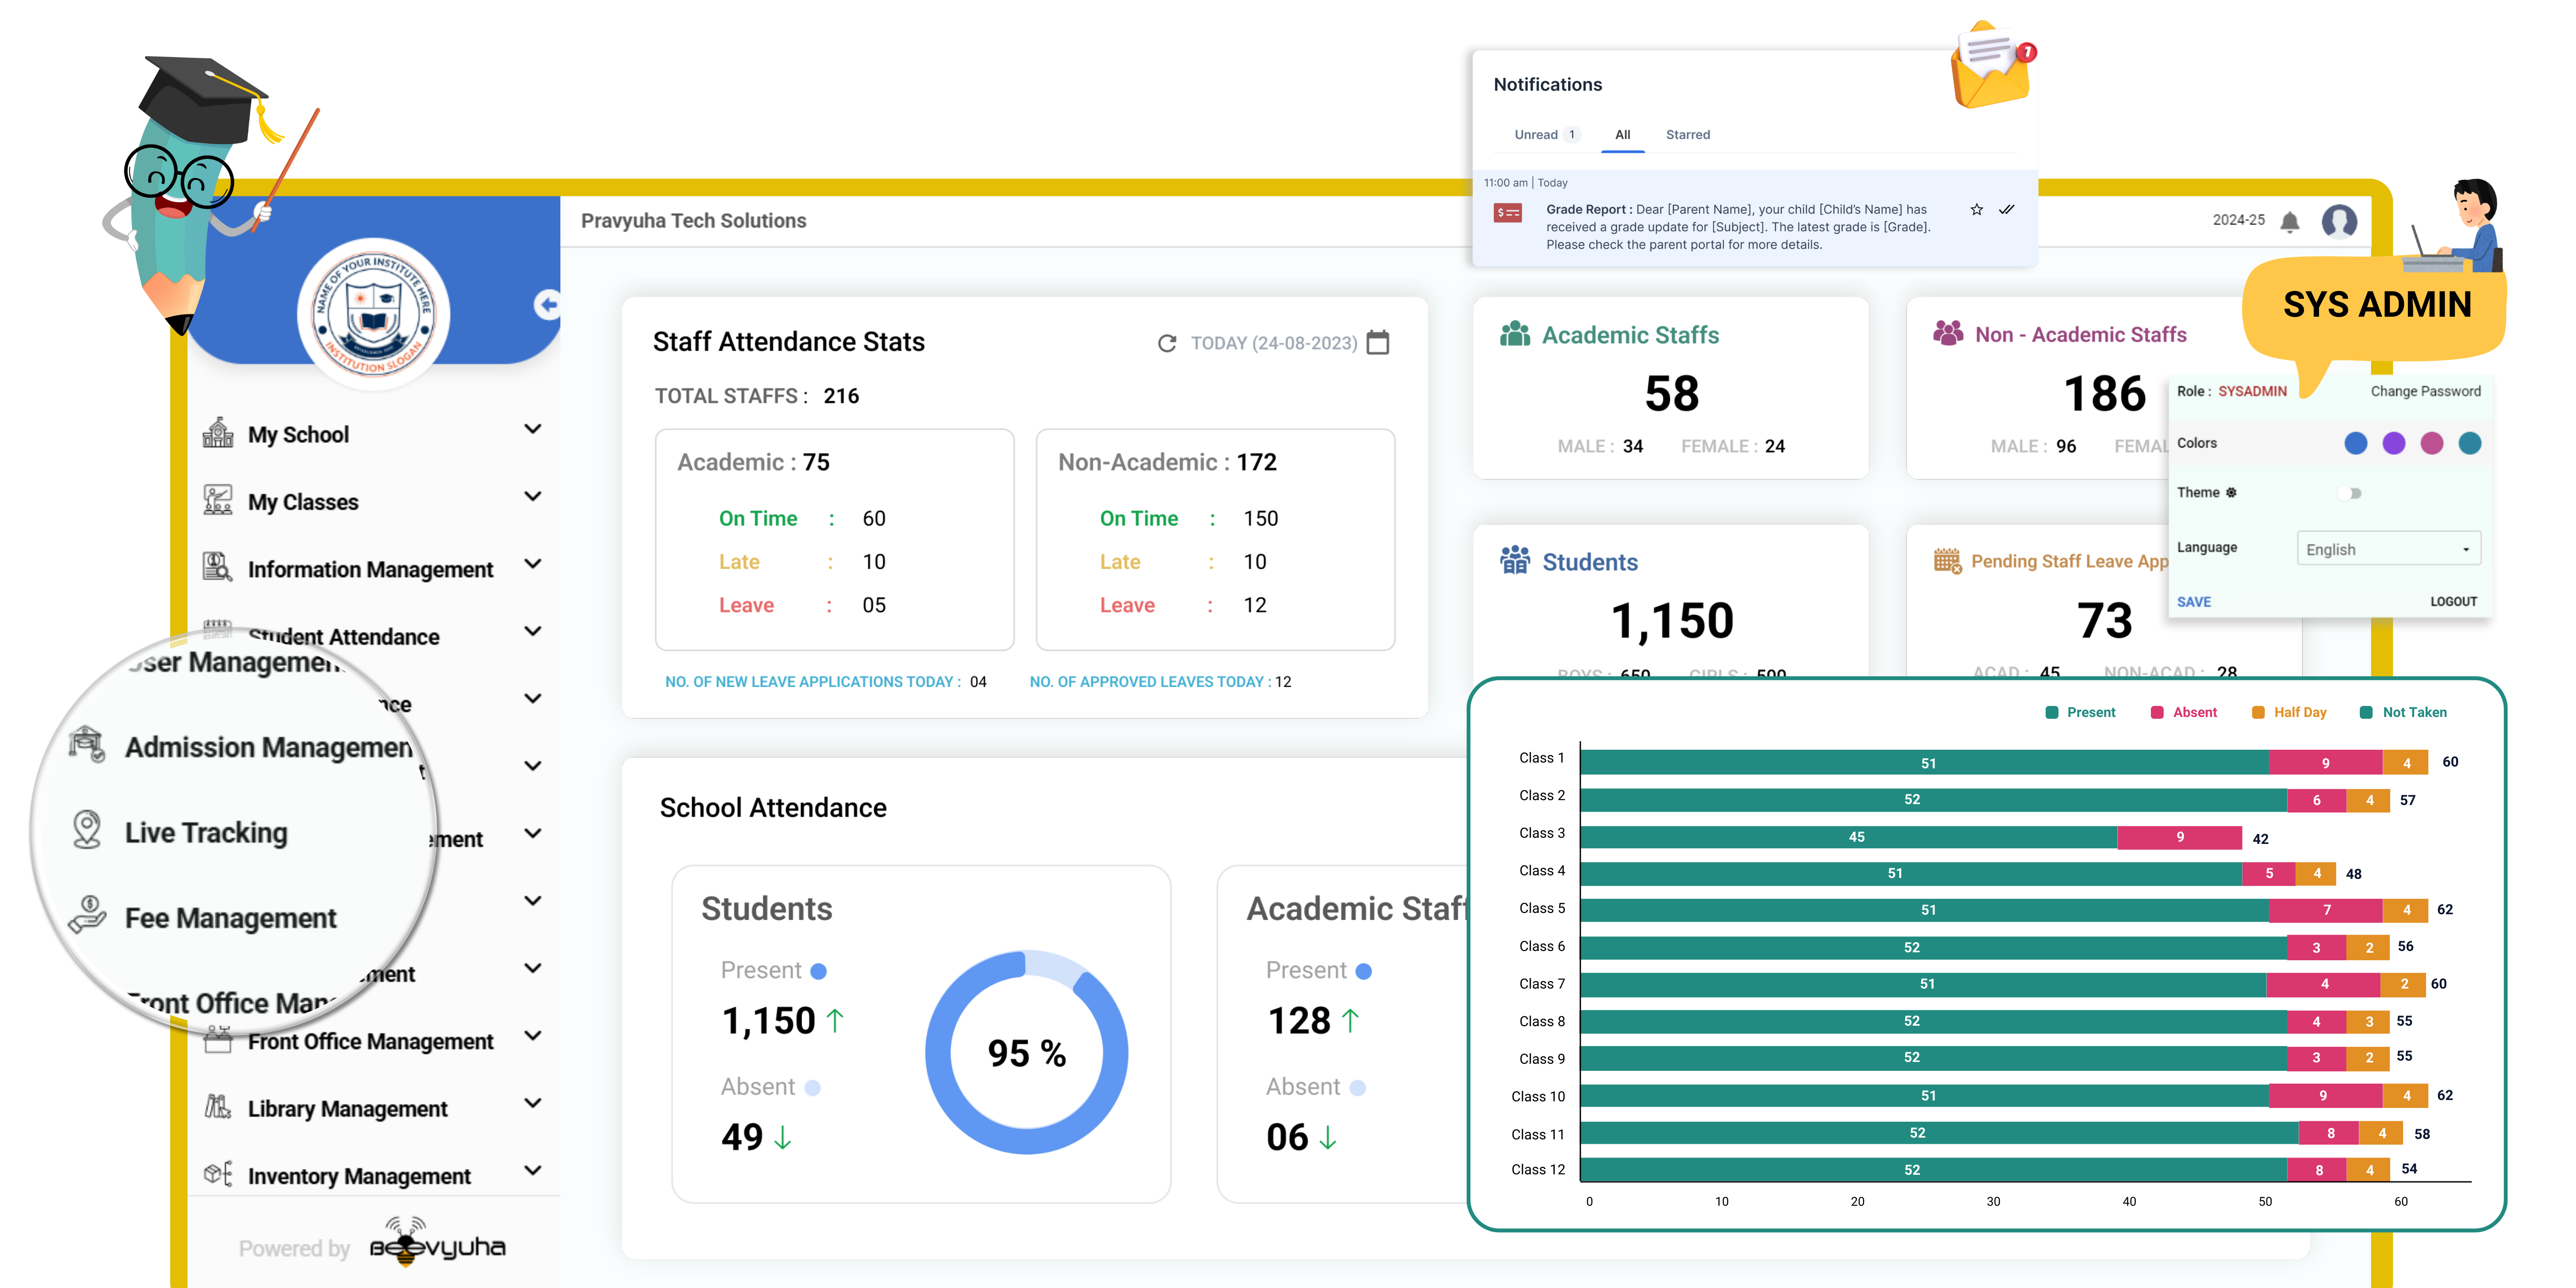2576x1288 pixels.
Task: Open the user profile avatar
Action: [2339, 221]
